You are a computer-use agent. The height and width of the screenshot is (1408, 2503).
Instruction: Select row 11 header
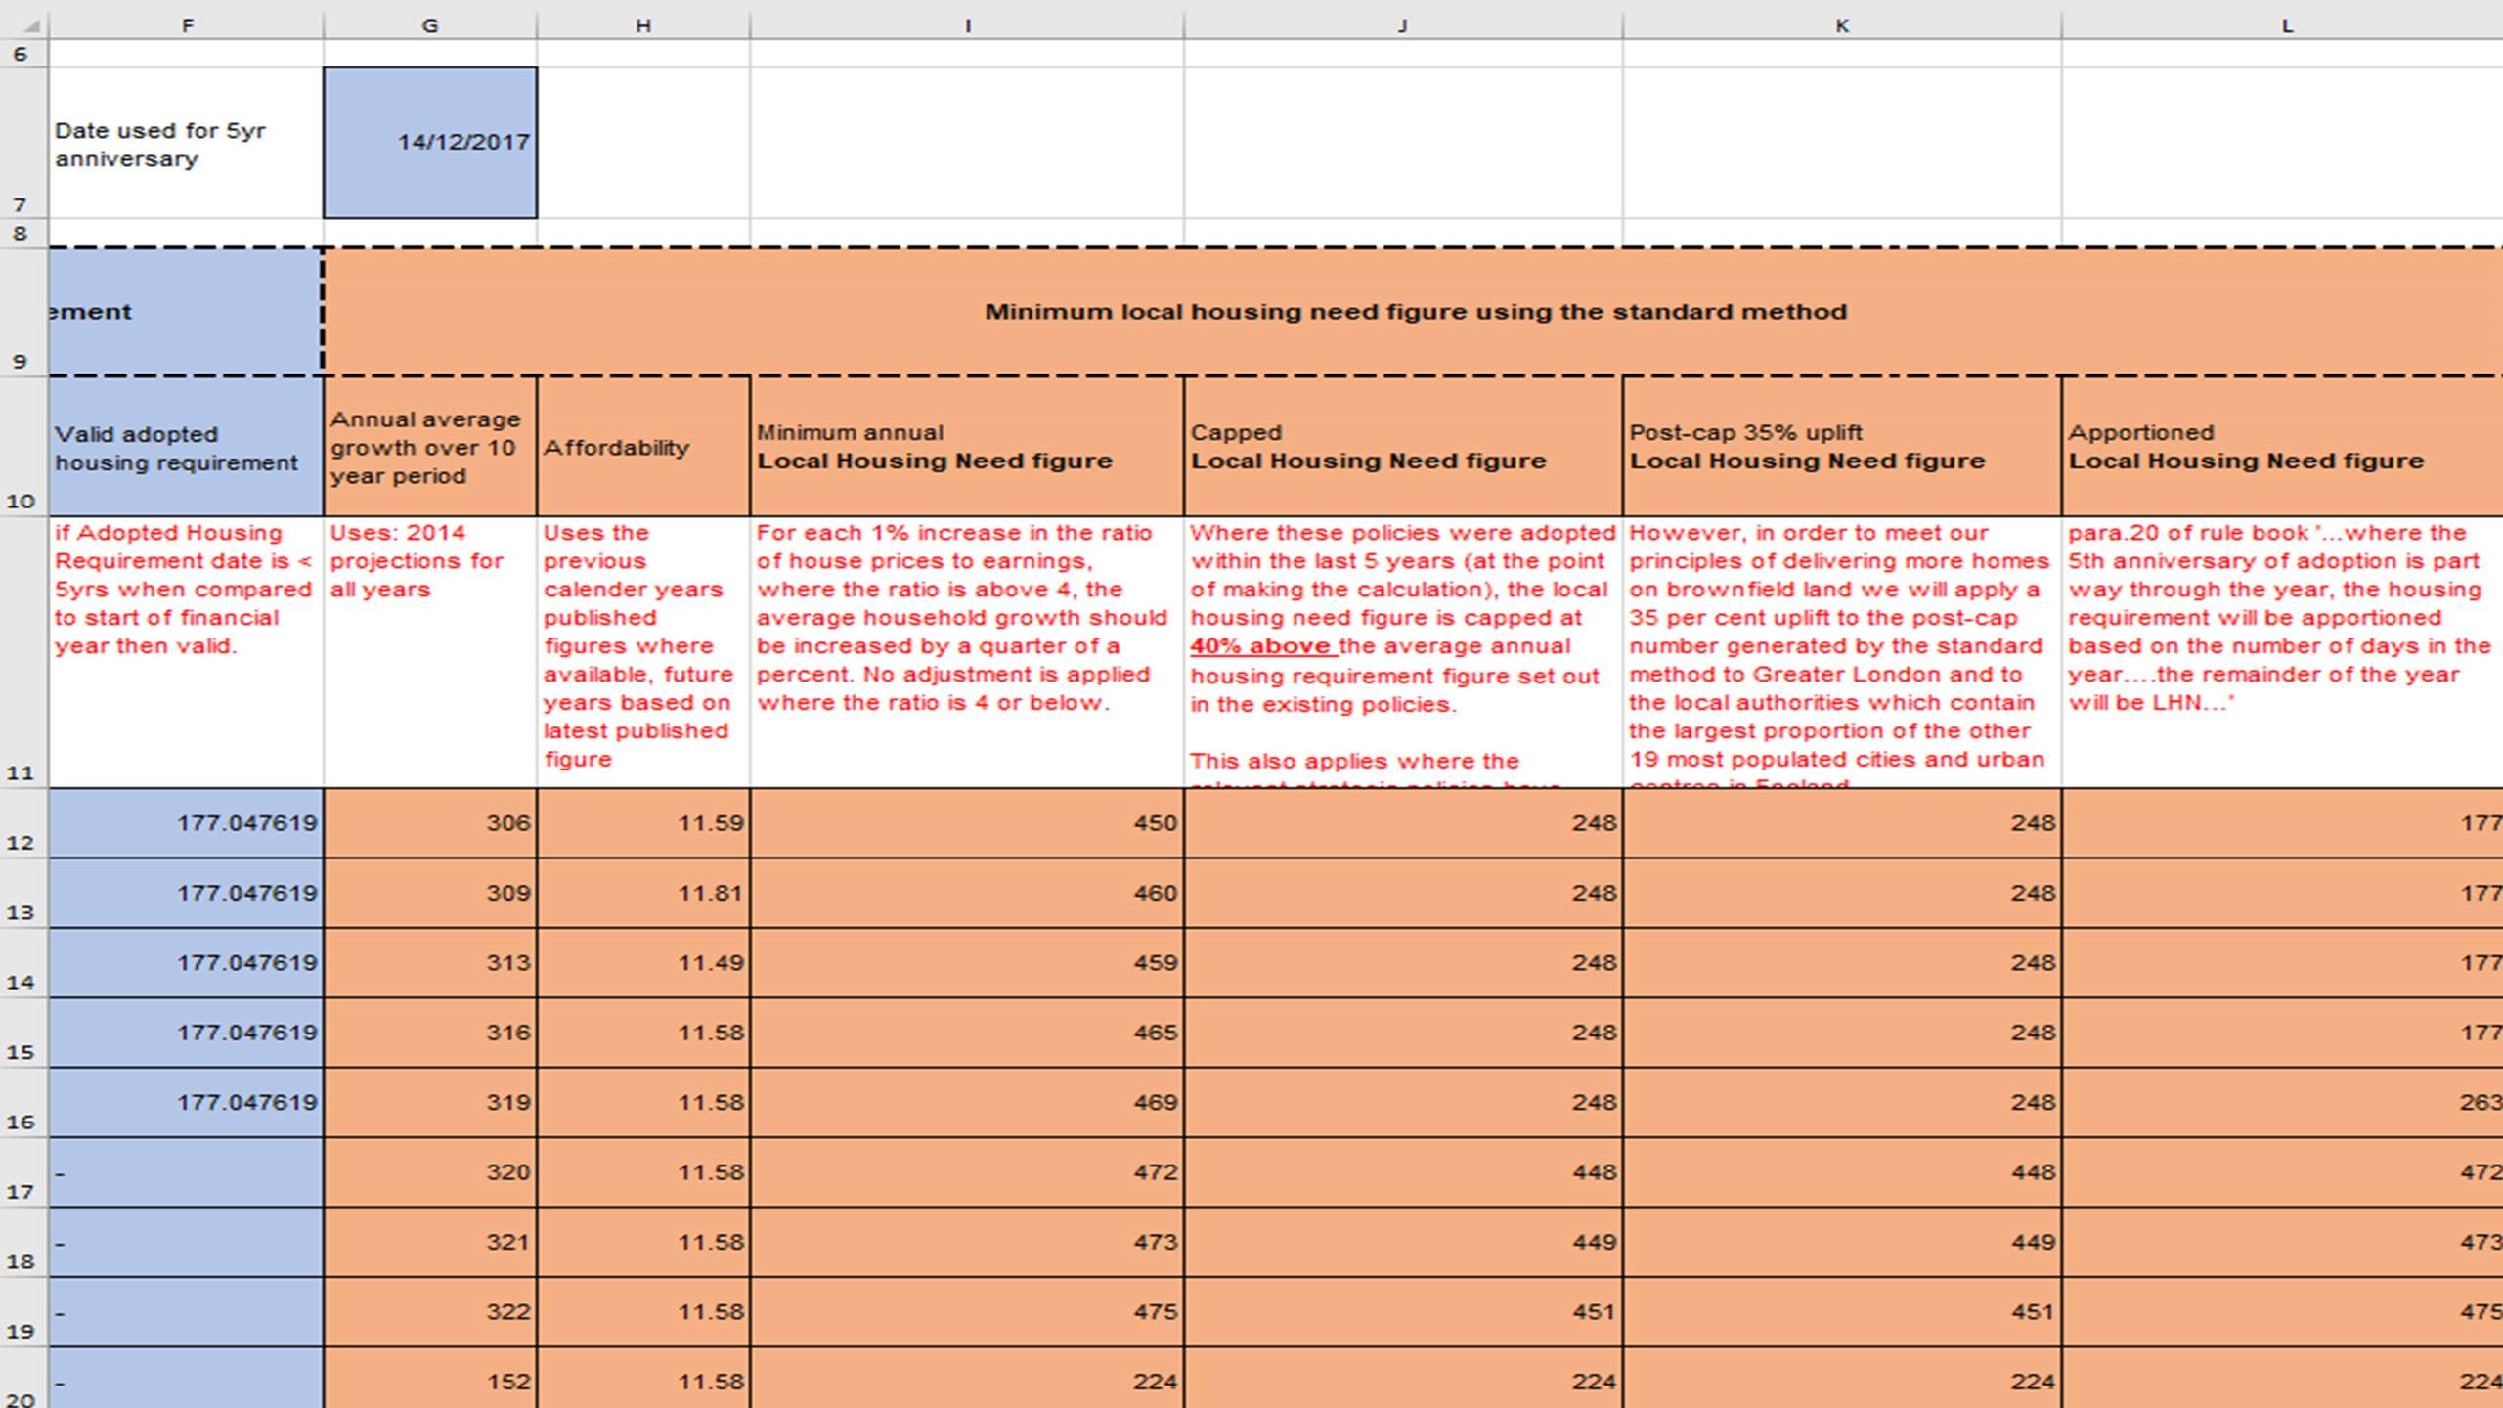pyautogui.click(x=23, y=652)
